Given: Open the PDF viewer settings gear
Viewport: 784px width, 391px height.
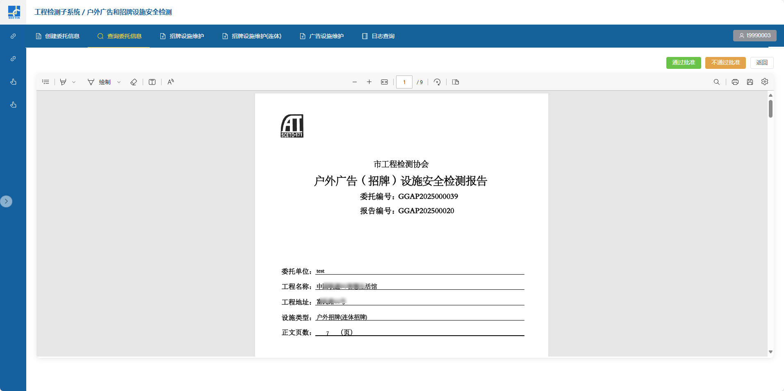Looking at the screenshot, I should (x=764, y=82).
